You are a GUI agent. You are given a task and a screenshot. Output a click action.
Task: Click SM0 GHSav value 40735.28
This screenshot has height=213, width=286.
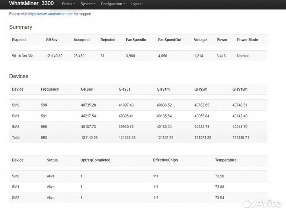(89, 105)
